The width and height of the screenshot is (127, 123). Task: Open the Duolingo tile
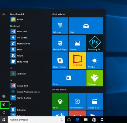95,78
